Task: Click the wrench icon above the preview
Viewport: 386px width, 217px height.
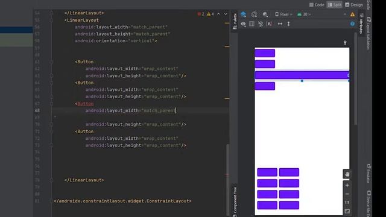Action: coord(345,43)
